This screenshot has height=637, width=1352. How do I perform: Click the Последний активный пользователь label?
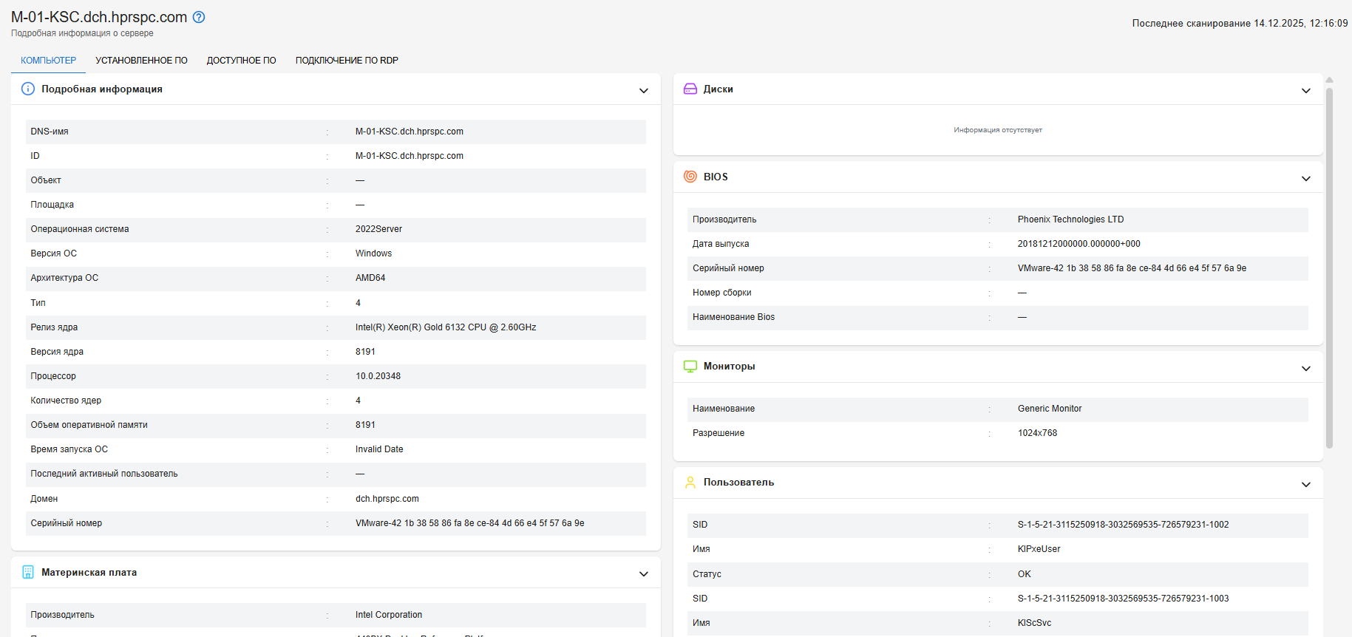click(104, 474)
